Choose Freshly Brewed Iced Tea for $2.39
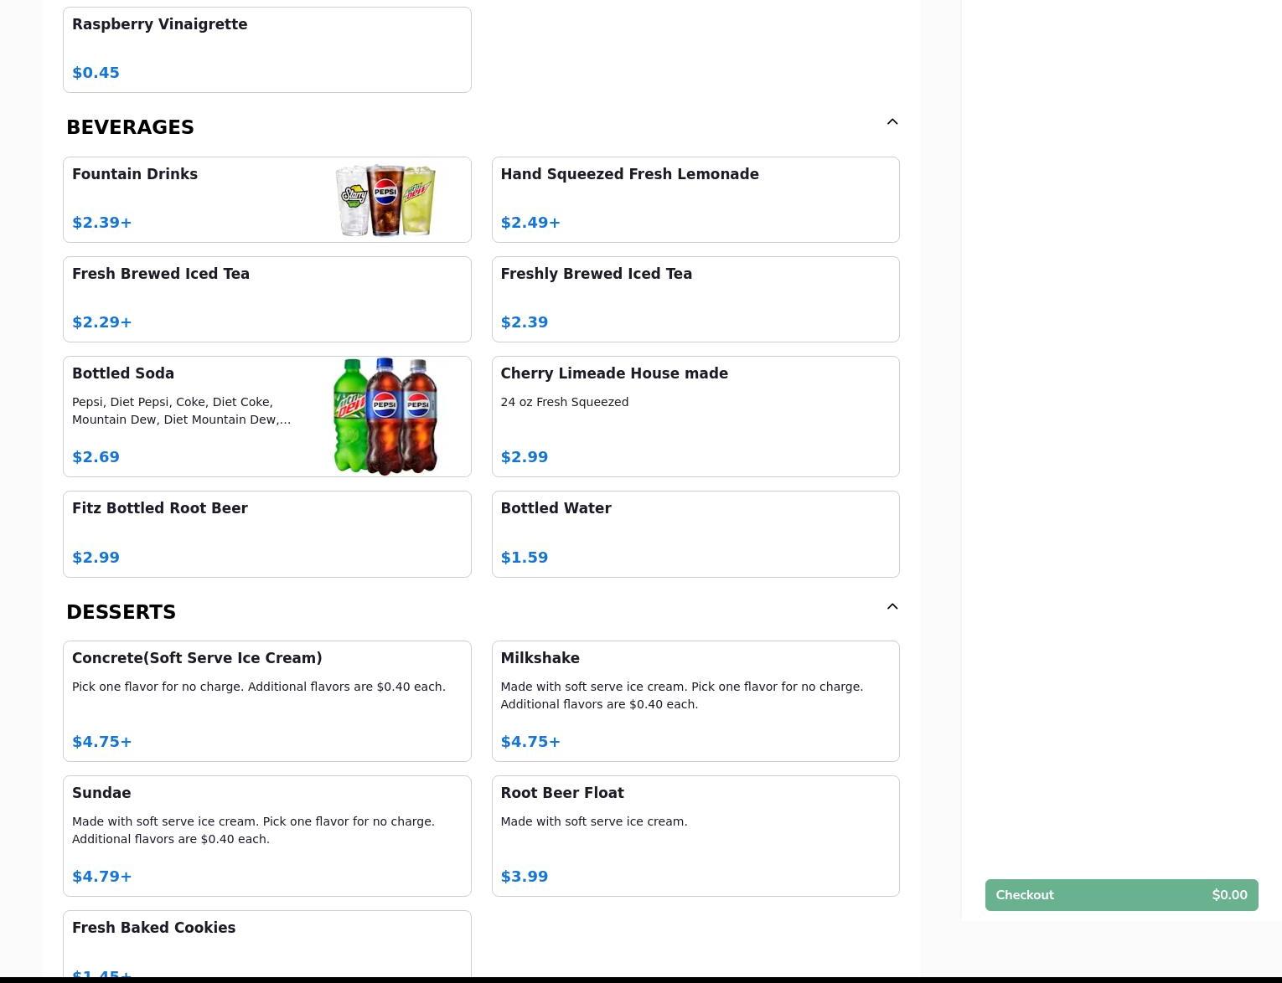1282x983 pixels. tap(695, 299)
